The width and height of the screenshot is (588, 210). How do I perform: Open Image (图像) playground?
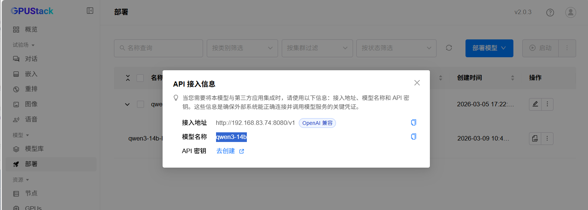coord(51,104)
